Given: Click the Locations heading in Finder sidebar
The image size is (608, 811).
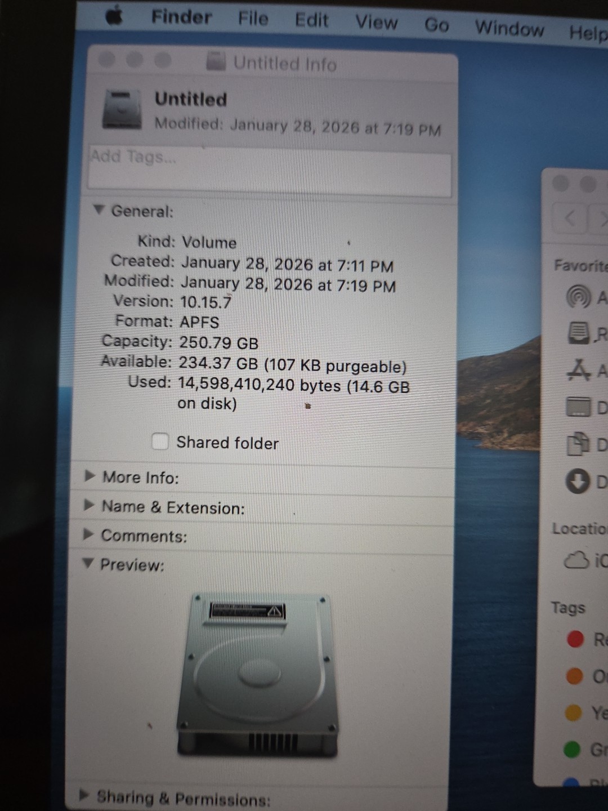Looking at the screenshot, I should pyautogui.click(x=579, y=528).
